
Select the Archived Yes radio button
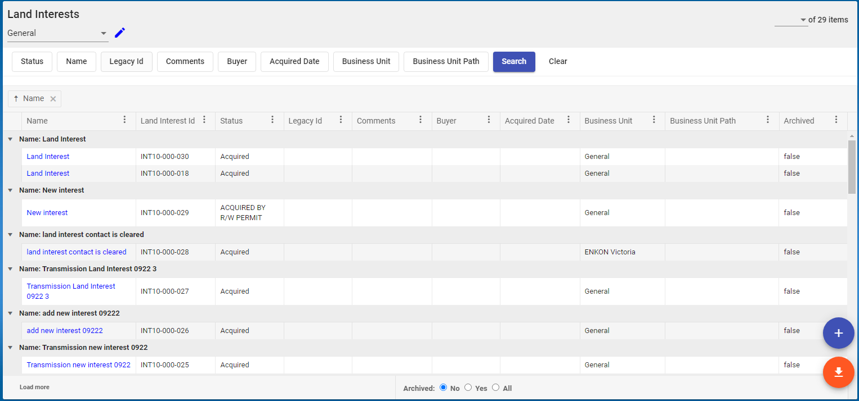click(468, 388)
